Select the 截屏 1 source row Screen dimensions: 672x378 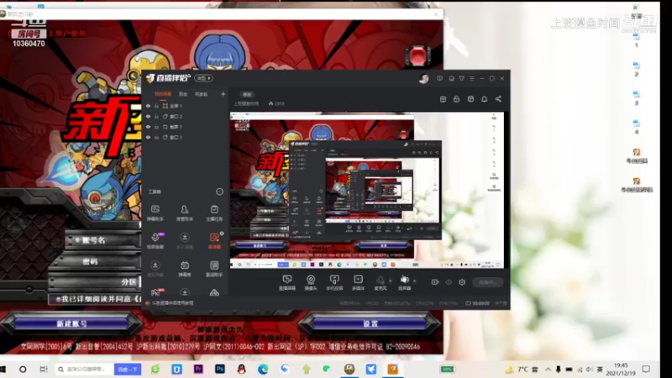pos(185,127)
